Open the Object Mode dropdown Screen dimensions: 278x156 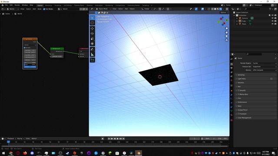[103, 9]
